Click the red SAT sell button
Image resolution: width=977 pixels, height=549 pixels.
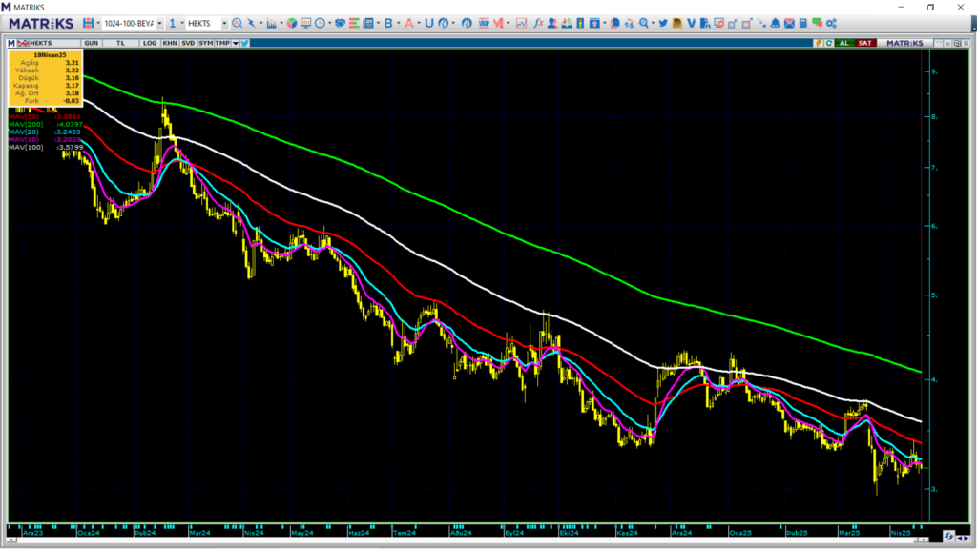(x=864, y=43)
